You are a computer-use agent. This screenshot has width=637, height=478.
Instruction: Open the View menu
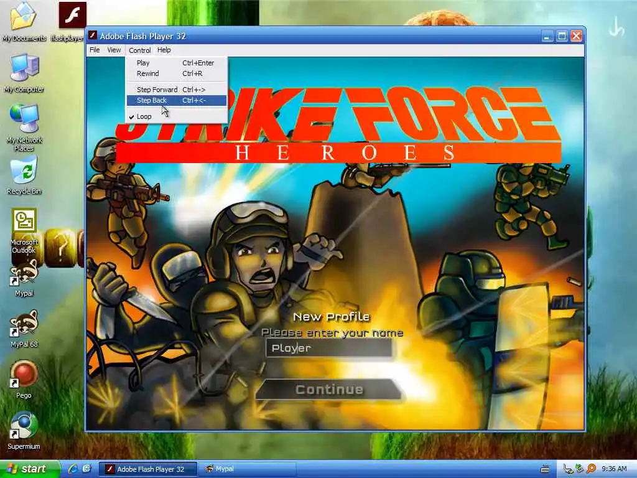(x=114, y=50)
